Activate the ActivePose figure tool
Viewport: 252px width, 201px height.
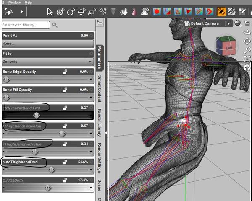(x=144, y=12)
